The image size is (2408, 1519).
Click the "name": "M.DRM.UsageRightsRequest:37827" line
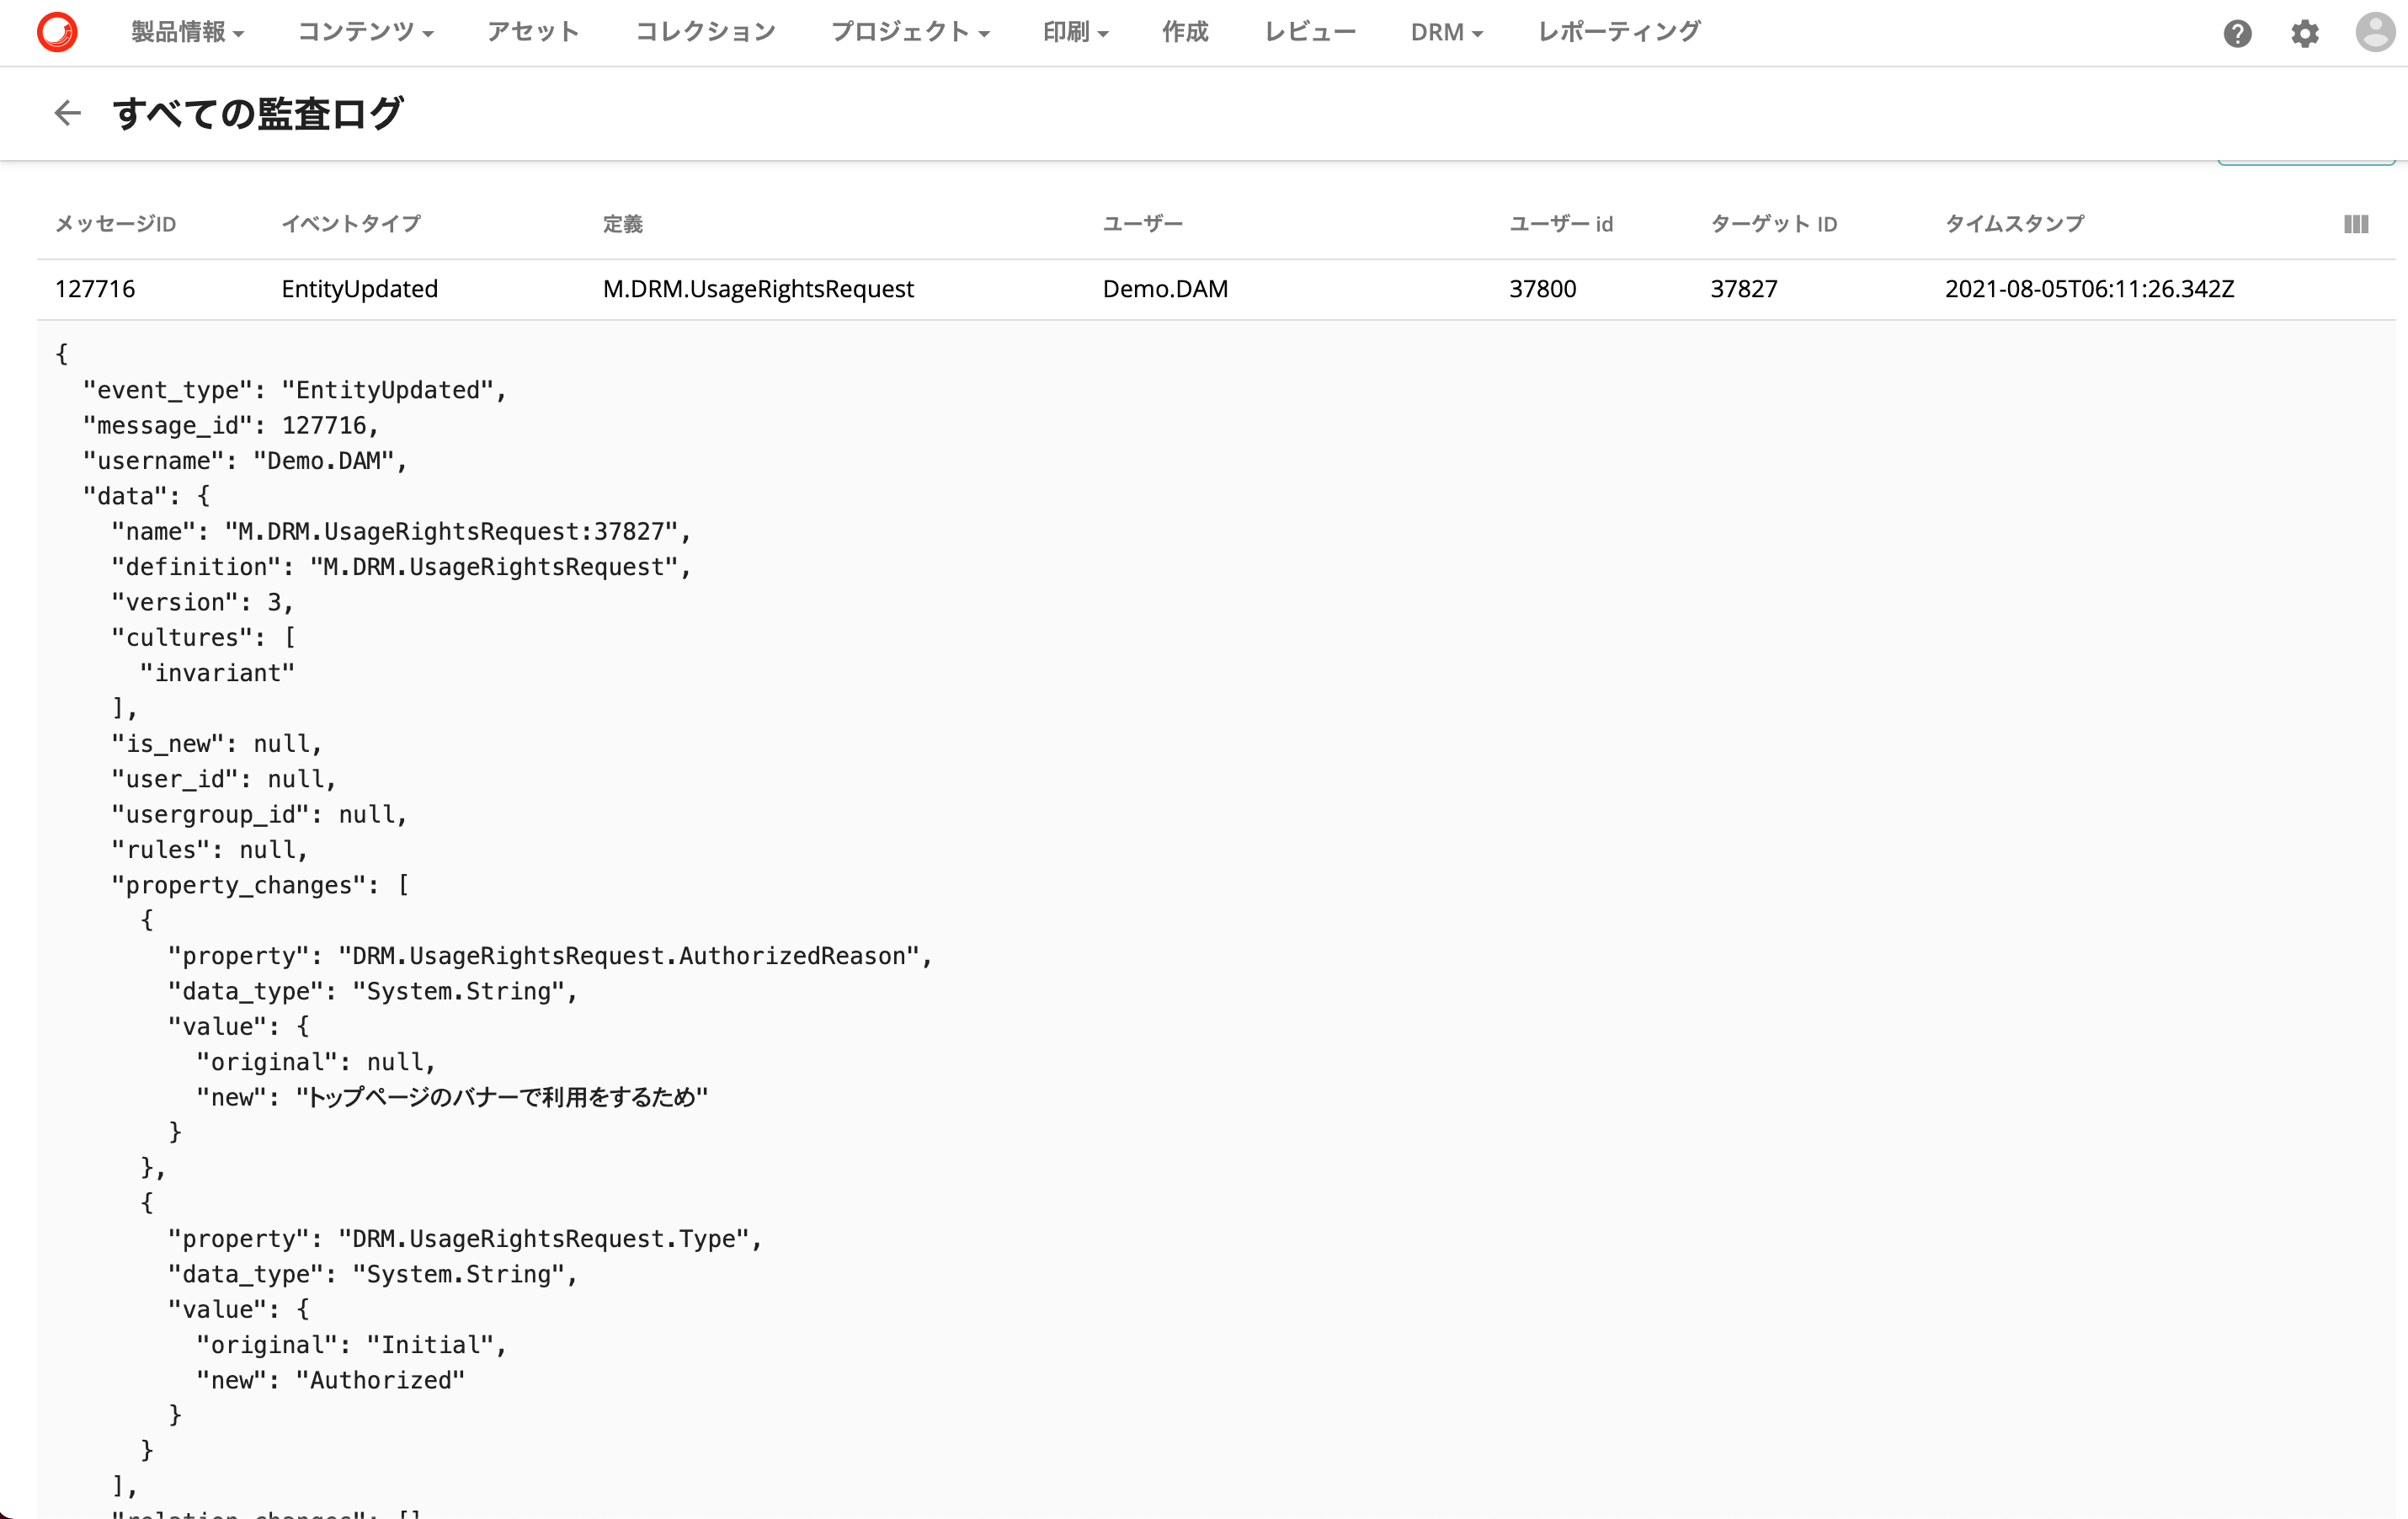pos(401,531)
